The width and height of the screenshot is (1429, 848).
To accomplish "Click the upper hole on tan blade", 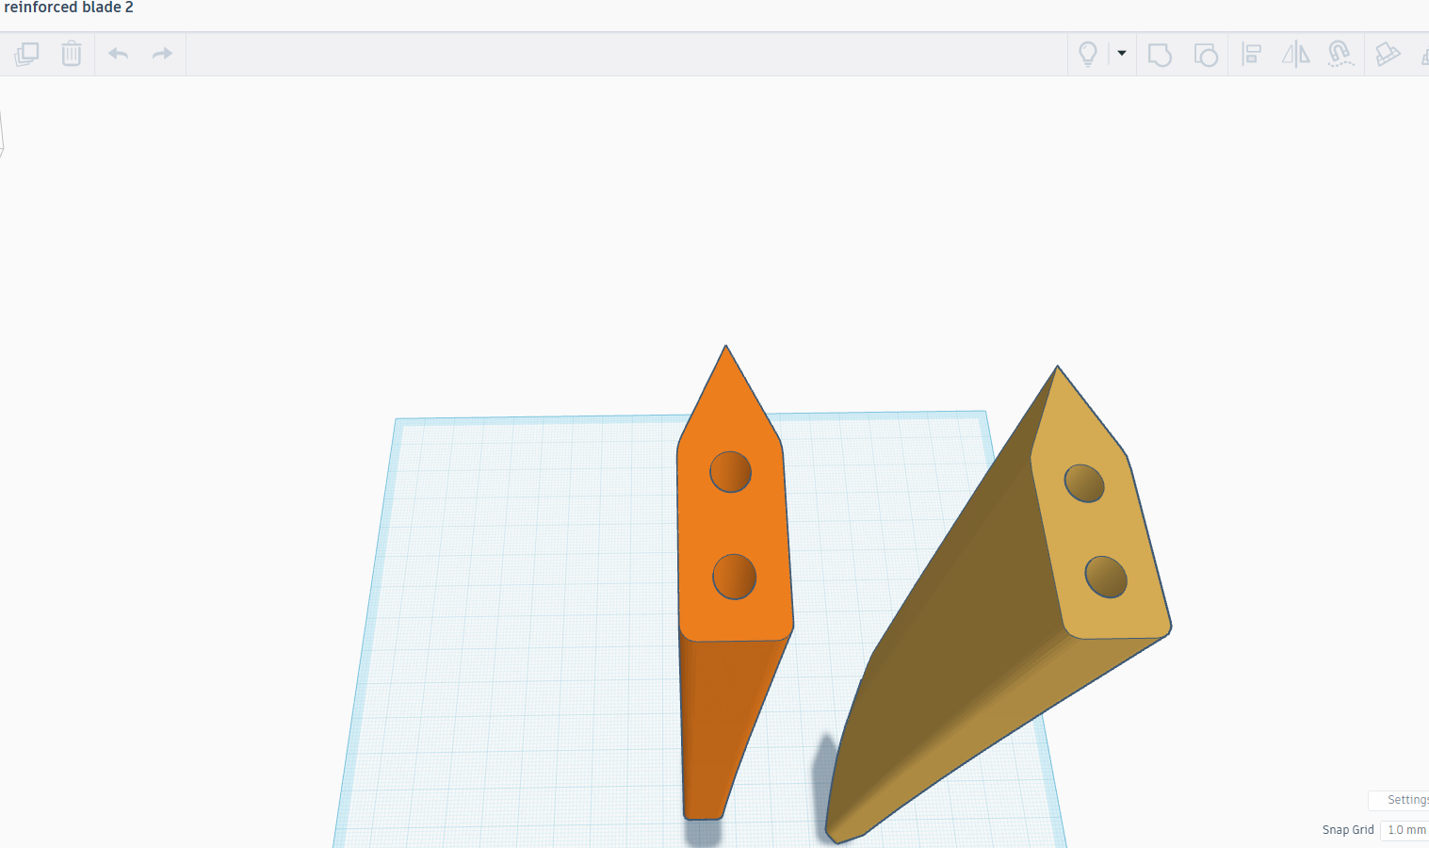I will (x=1084, y=483).
